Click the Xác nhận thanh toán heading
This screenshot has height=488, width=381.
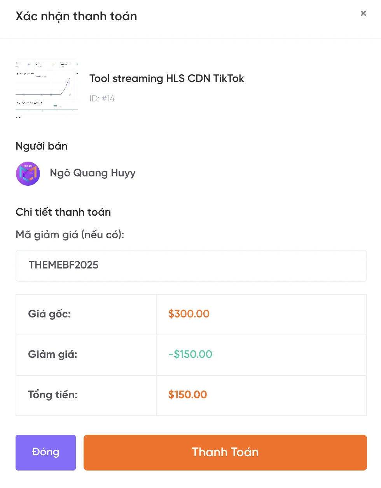[x=76, y=16]
